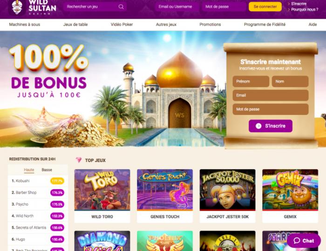Screen dimensions: 326x251
Task: Open the Wild Toro game thumbnail
Action: [102, 190]
